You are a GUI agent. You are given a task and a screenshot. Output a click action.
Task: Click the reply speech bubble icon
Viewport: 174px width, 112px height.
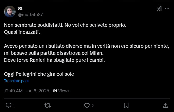9,105
